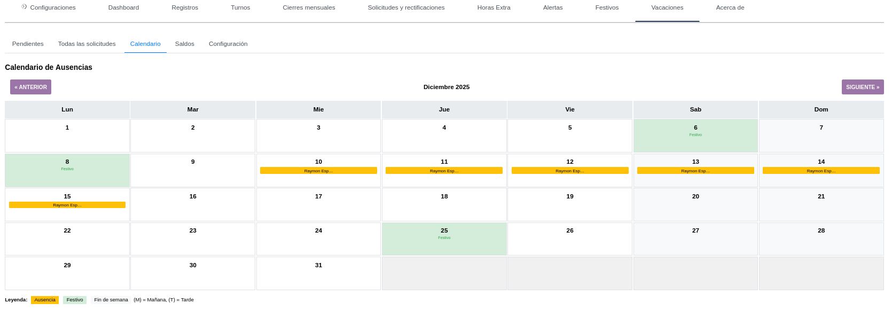Open the Dashboard tab
Viewport: 892px width, 311px height.
[123, 7]
